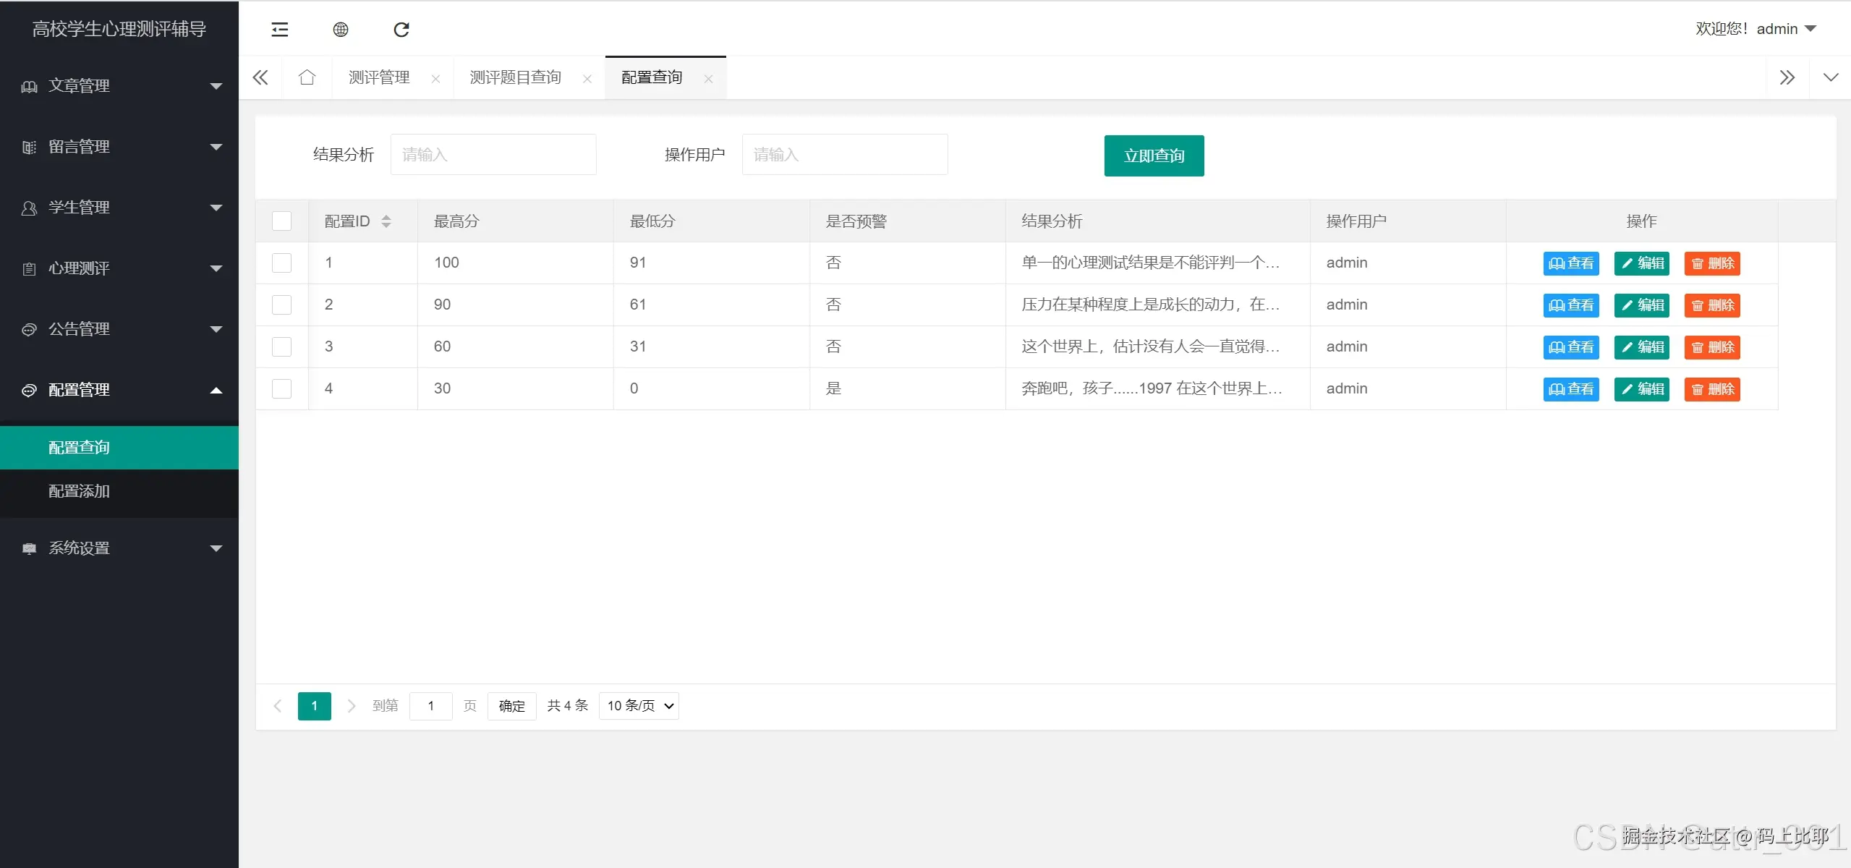Image resolution: width=1851 pixels, height=868 pixels.
Task: Open 配置查询 in the sidebar submenu
Action: pyautogui.click(x=119, y=448)
